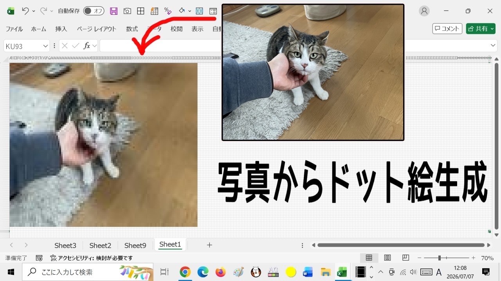Click the fill color paint bucket icon
The image size is (501, 281).
[182, 11]
